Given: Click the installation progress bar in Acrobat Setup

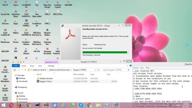Looking at the screenshot, I should click(106, 52).
